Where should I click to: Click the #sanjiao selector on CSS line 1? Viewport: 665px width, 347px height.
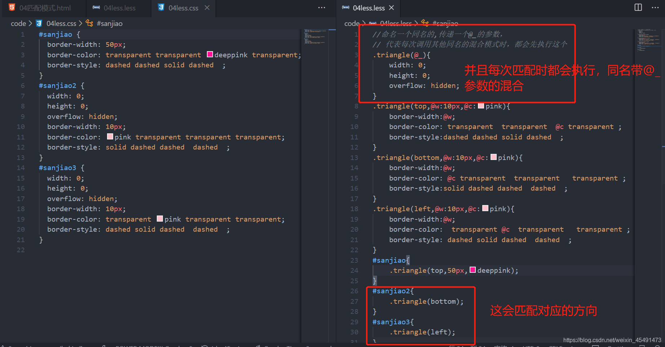tap(56, 34)
